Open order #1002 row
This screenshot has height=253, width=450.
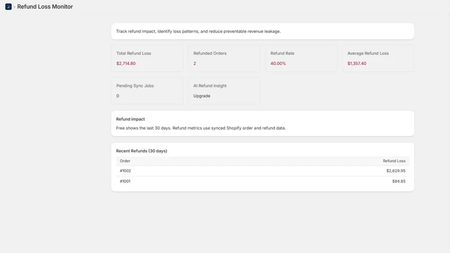(x=263, y=171)
